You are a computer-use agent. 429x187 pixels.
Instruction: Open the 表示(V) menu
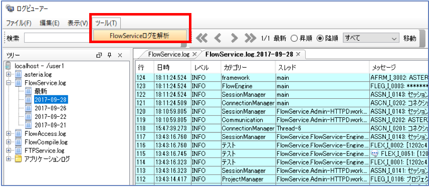coord(78,23)
